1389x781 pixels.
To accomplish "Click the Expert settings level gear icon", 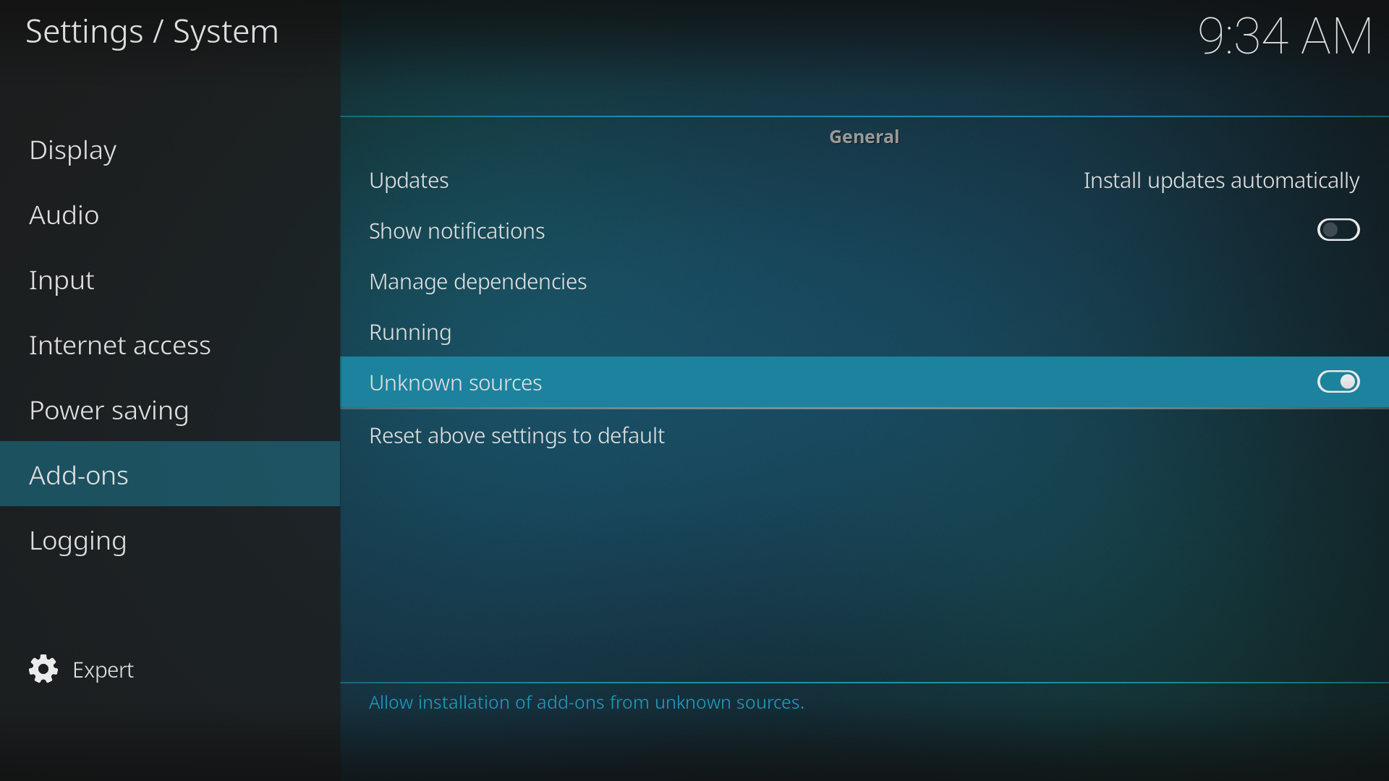I will (43, 669).
